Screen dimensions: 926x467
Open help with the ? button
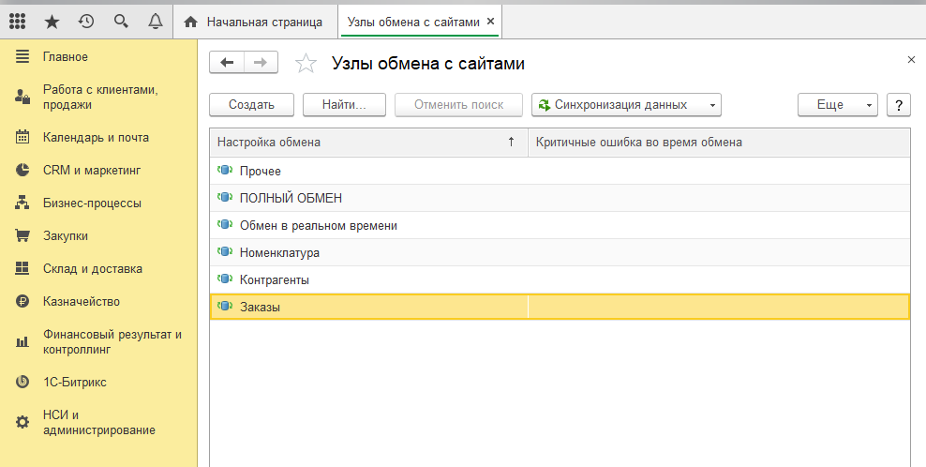(x=899, y=105)
